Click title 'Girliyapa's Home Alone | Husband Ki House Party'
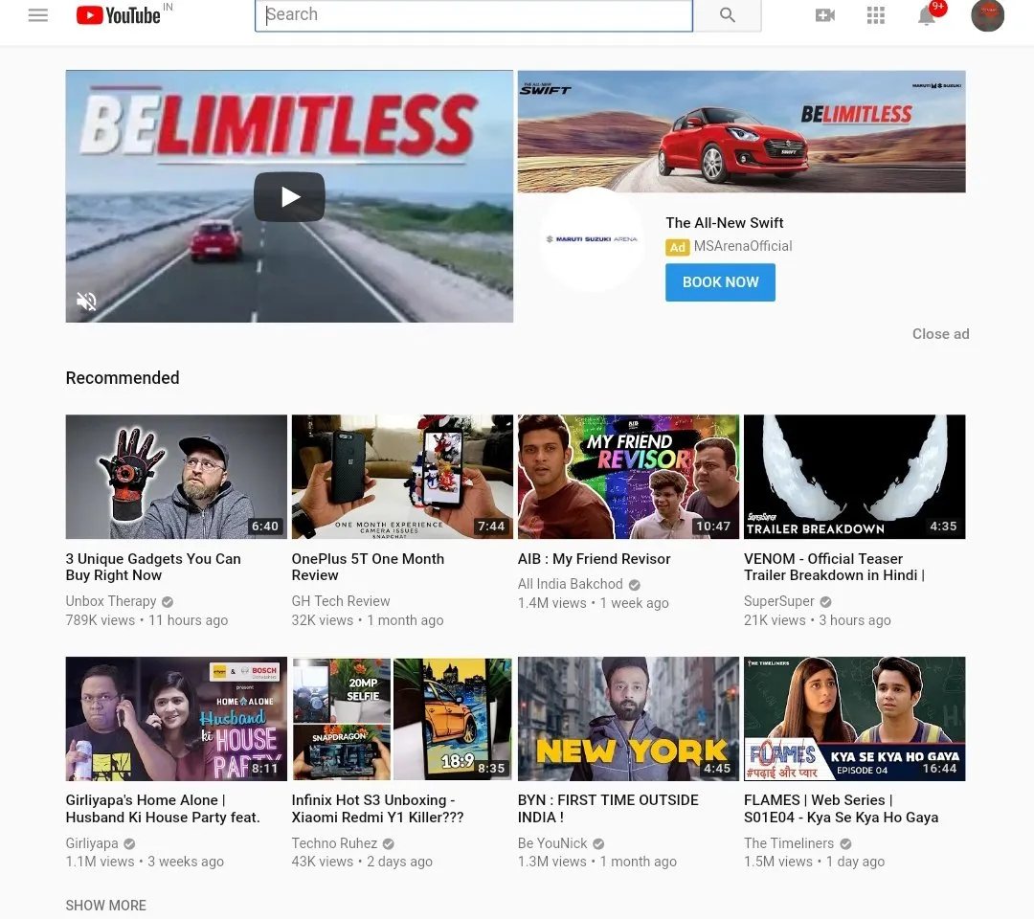The height and width of the screenshot is (919, 1034). (163, 809)
